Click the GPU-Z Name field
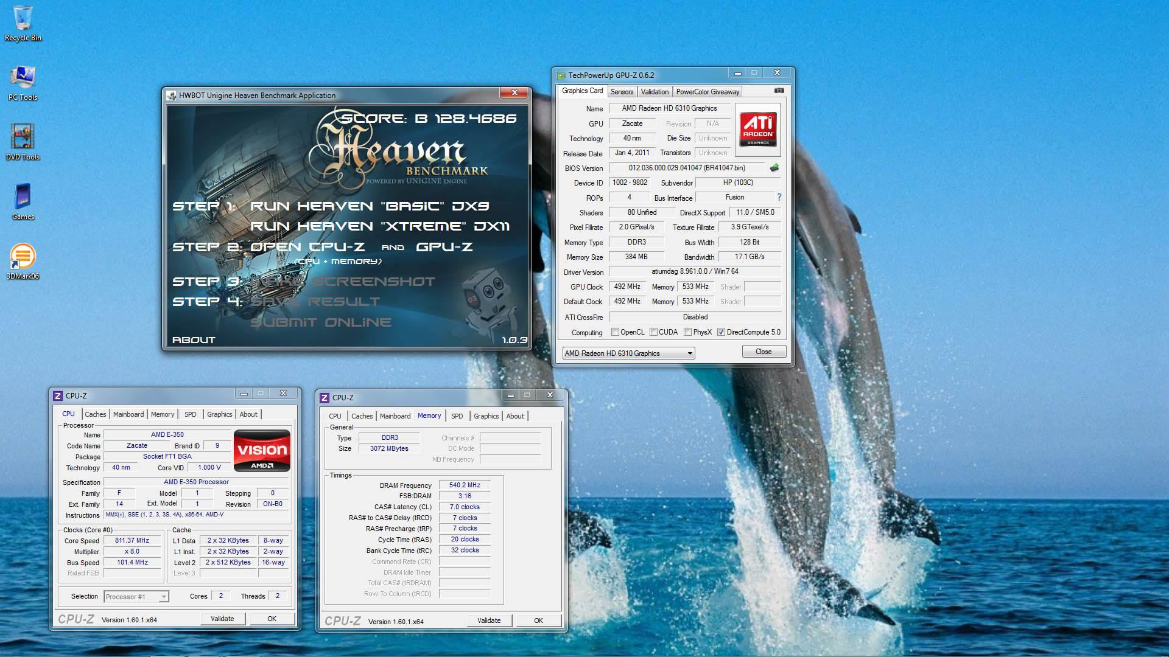The height and width of the screenshot is (657, 1169). (669, 108)
